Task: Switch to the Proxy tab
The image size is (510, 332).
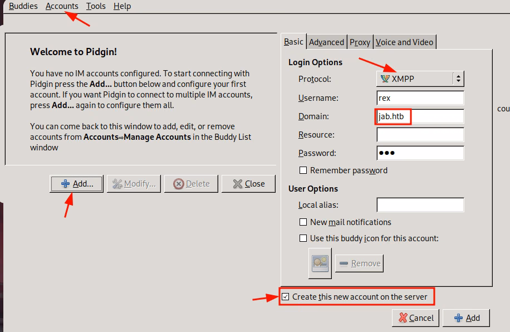Action: [x=360, y=42]
